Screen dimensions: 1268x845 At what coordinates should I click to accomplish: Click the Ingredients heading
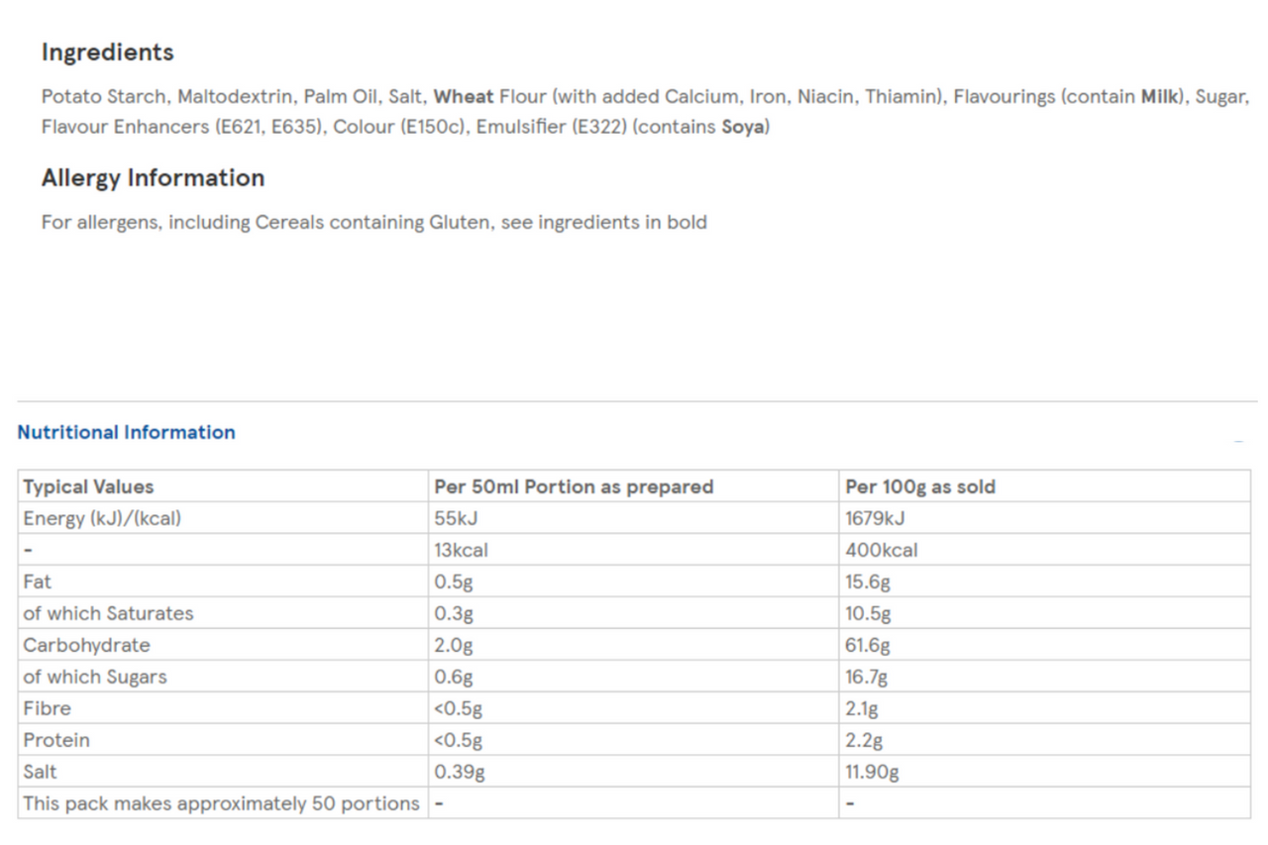(x=107, y=53)
